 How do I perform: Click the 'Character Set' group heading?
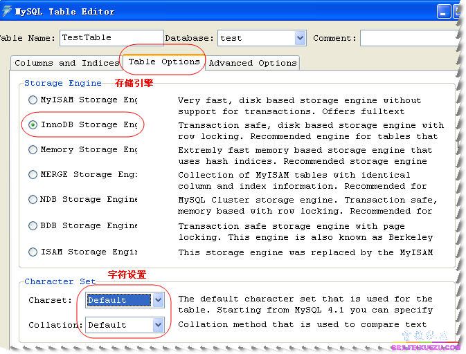click(x=60, y=281)
